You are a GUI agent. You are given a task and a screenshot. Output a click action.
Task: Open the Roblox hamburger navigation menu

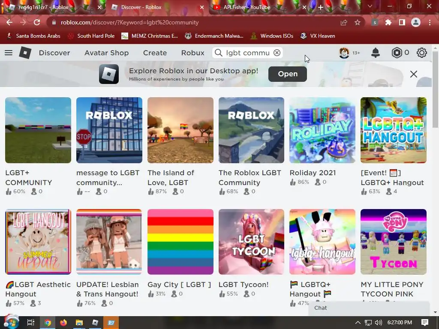[9, 53]
